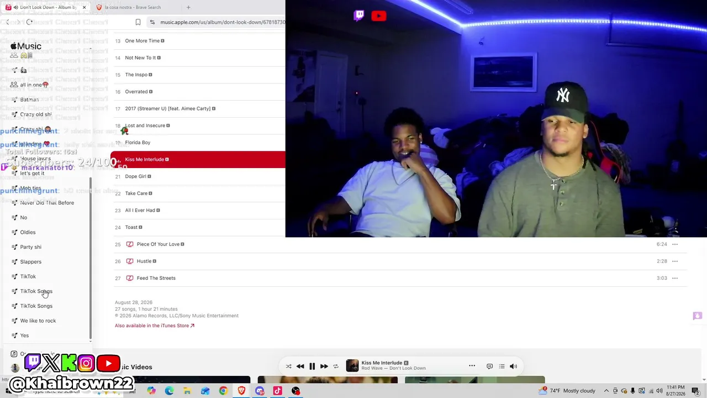Show lyrics for the current song
The image size is (707, 398).
point(489,366)
